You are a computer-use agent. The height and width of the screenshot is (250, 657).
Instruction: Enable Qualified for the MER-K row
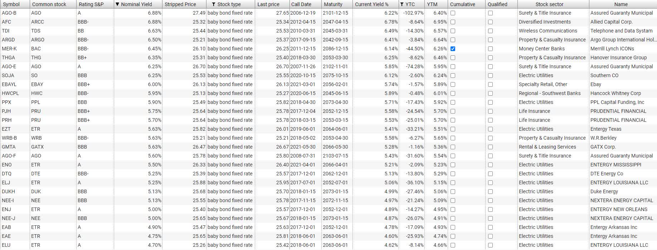[490, 49]
